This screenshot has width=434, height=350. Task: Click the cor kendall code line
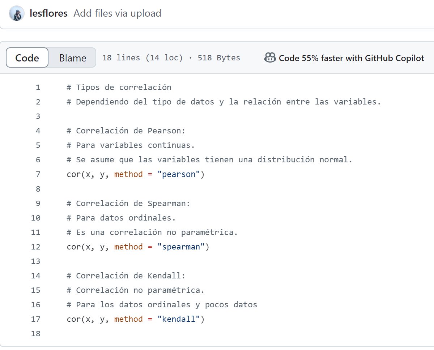[x=136, y=319]
